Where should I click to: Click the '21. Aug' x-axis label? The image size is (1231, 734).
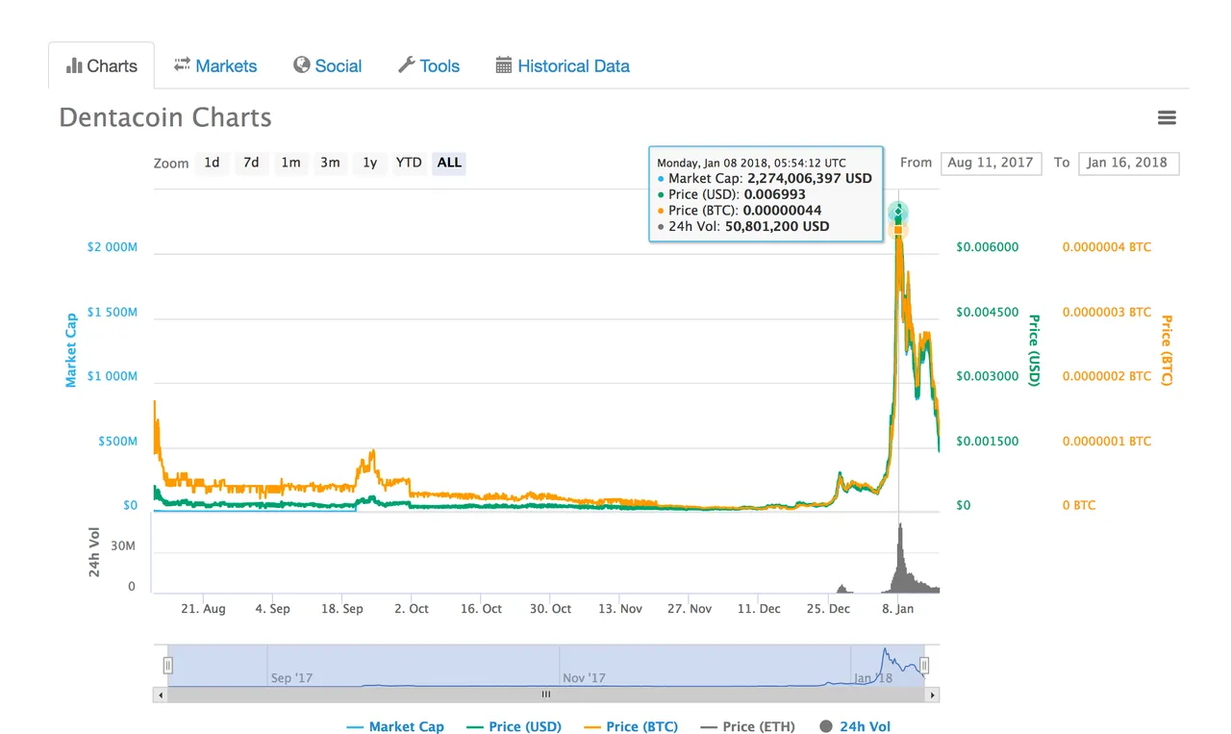[x=203, y=609]
